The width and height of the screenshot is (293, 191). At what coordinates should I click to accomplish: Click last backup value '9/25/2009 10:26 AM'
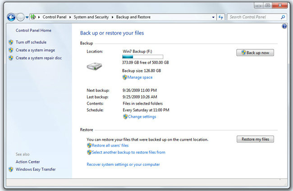coord(140,97)
